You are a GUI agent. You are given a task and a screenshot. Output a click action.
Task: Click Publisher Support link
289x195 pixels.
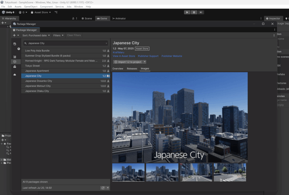(x=148, y=56)
